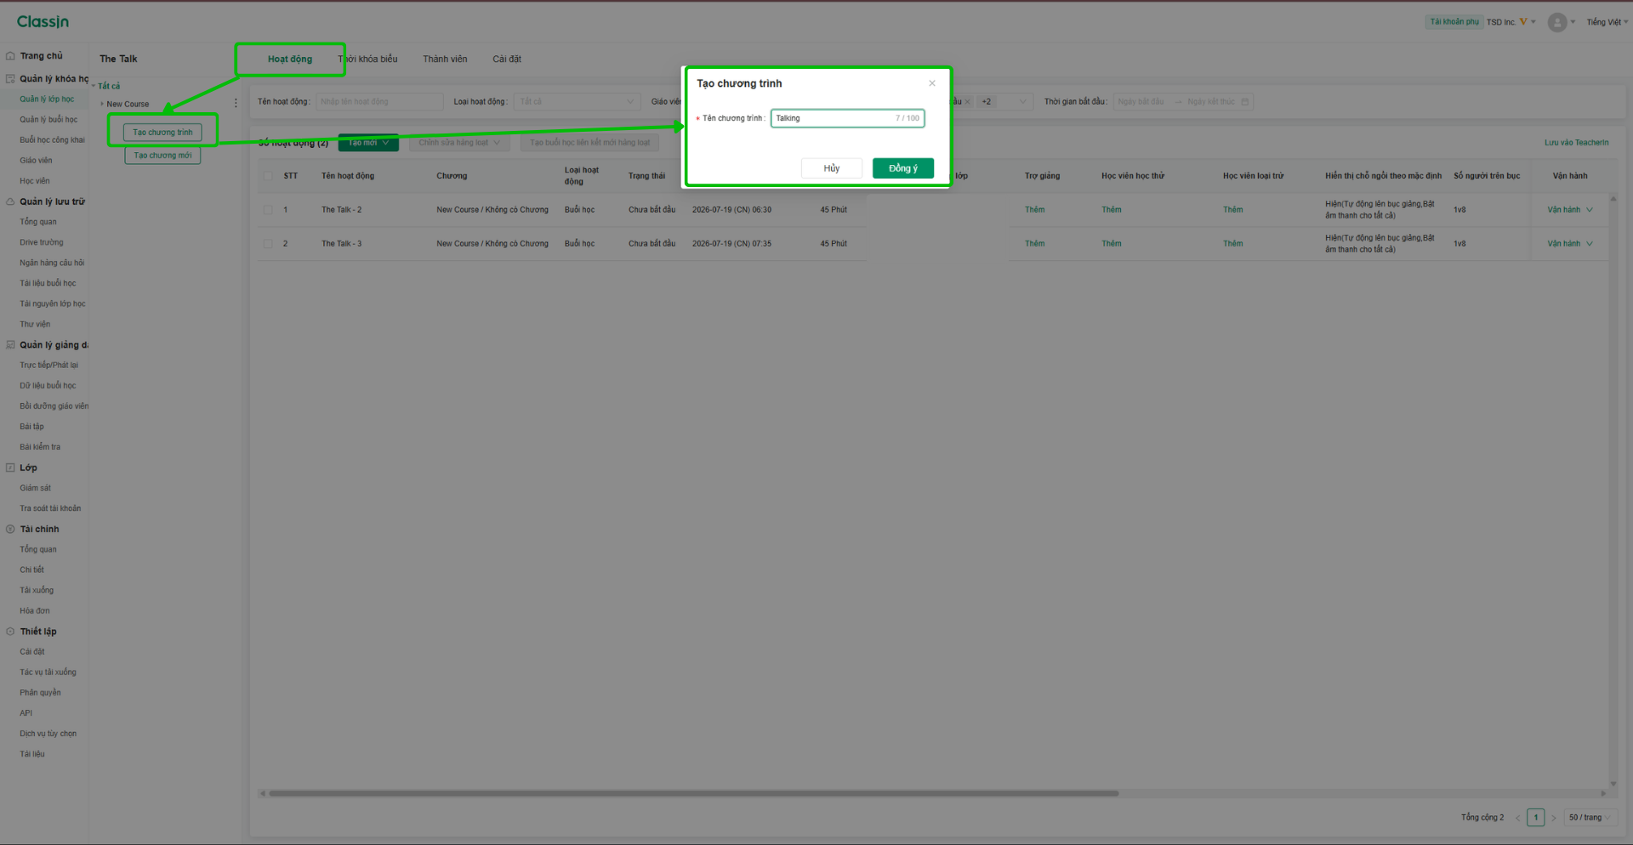Switch to the Thời khóa biểu tab

click(x=367, y=60)
